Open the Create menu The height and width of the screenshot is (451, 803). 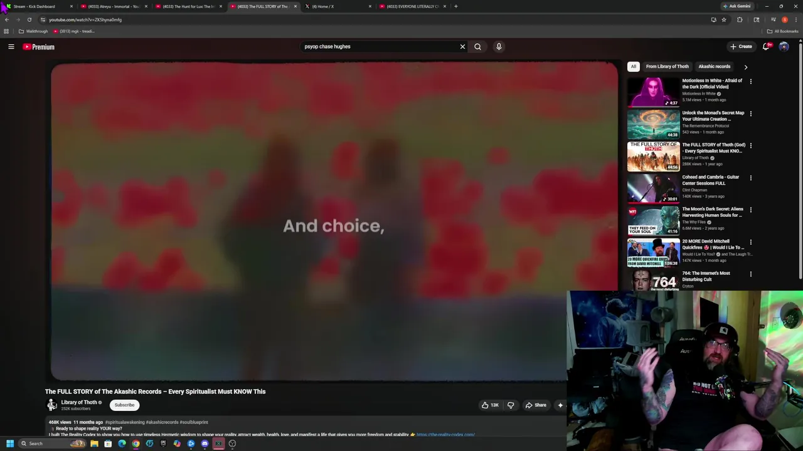(741, 46)
